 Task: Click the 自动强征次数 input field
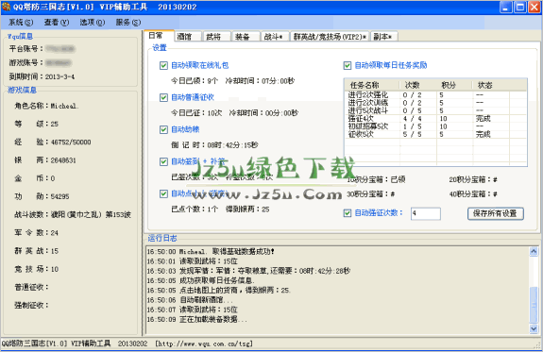click(426, 213)
